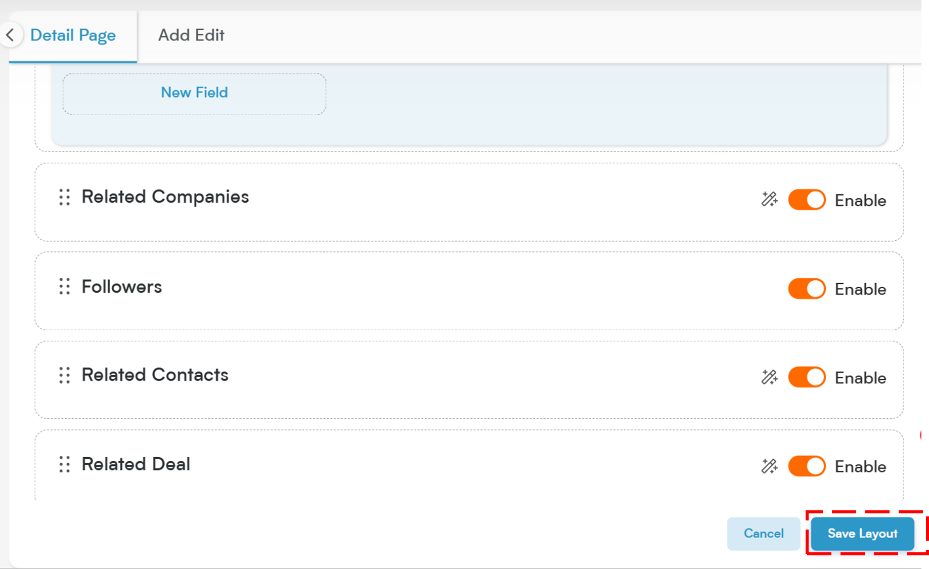Click the Followers drag handle

pyautogui.click(x=64, y=286)
